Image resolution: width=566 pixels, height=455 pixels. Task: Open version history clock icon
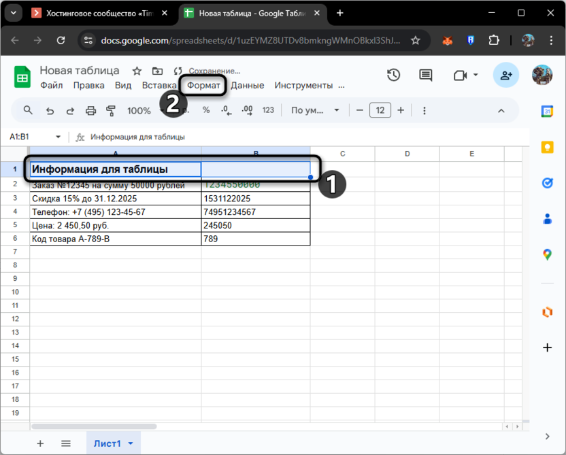(x=393, y=75)
